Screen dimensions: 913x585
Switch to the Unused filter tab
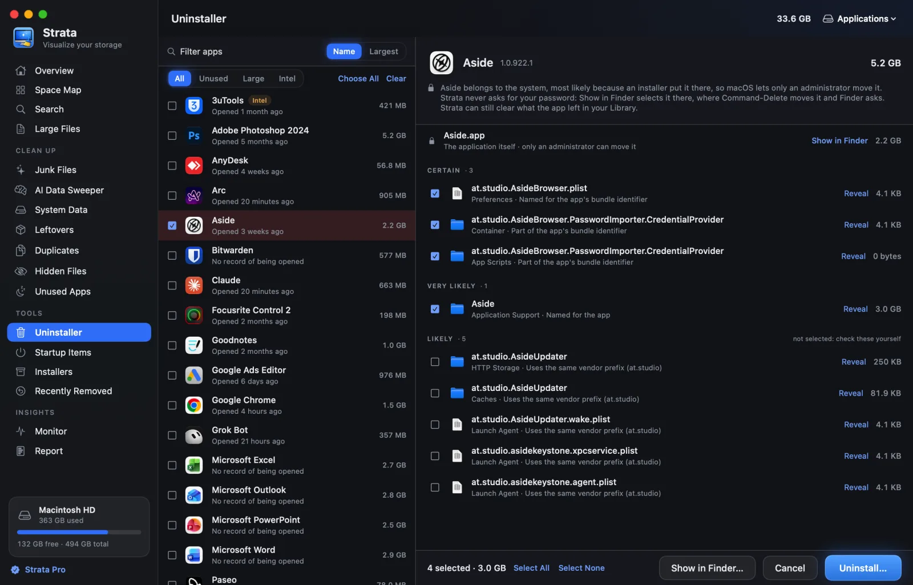(213, 79)
